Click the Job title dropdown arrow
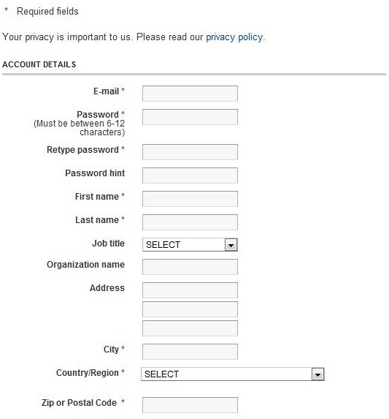This screenshot has height=419, width=389. (231, 245)
